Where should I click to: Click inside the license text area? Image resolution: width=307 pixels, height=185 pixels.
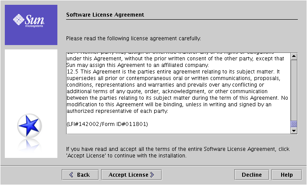[178, 94]
